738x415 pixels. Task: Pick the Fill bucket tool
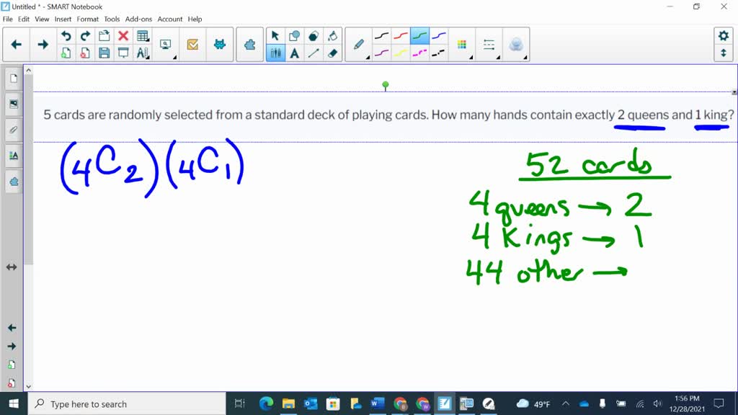pos(332,36)
